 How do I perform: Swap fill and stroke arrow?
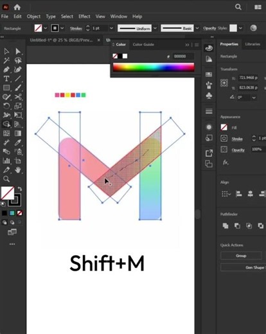(20, 189)
